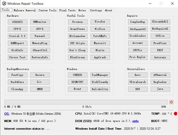Switch to the Malware Removal tab
This screenshot has height=135, width=178.
(x=25, y=10)
